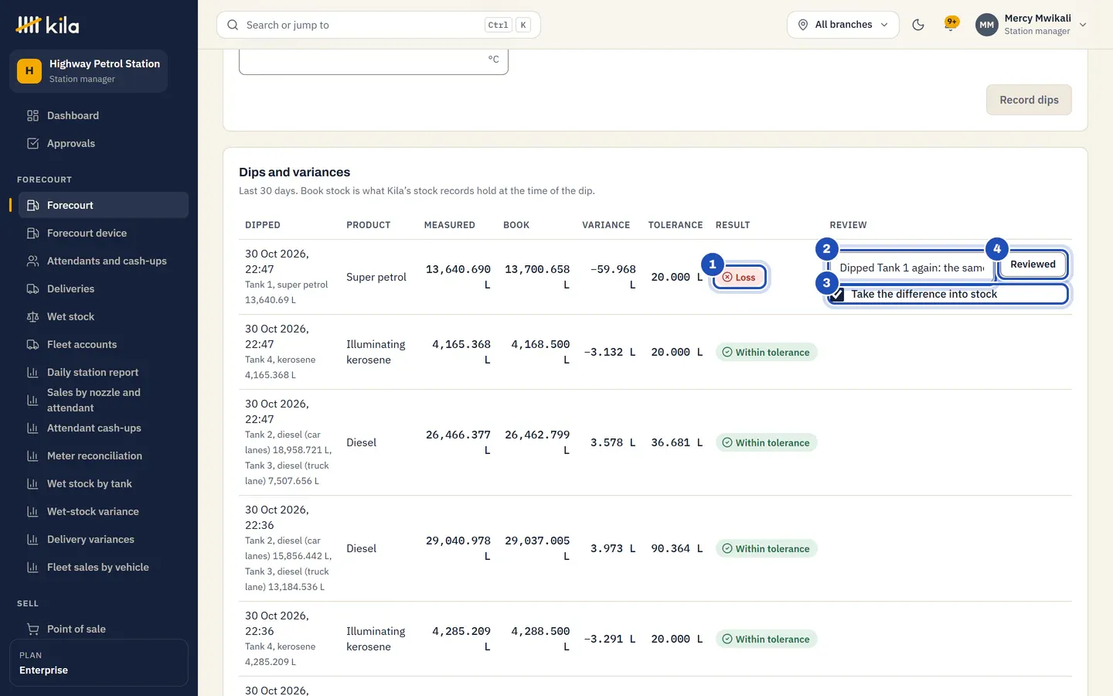This screenshot has width=1113, height=696.
Task: Navigate to Delivery variances
Action: click(104, 540)
